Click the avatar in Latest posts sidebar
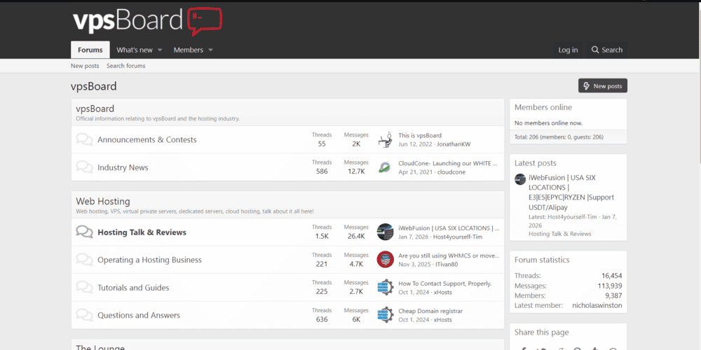This screenshot has height=350, width=701. tap(520, 179)
